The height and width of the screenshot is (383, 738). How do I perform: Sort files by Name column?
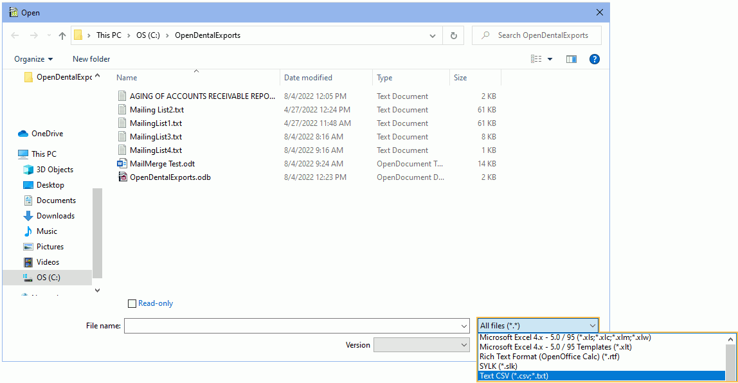pos(127,78)
